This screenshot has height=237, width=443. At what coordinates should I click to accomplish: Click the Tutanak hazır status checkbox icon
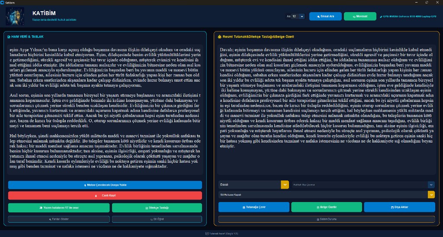tap(207, 234)
